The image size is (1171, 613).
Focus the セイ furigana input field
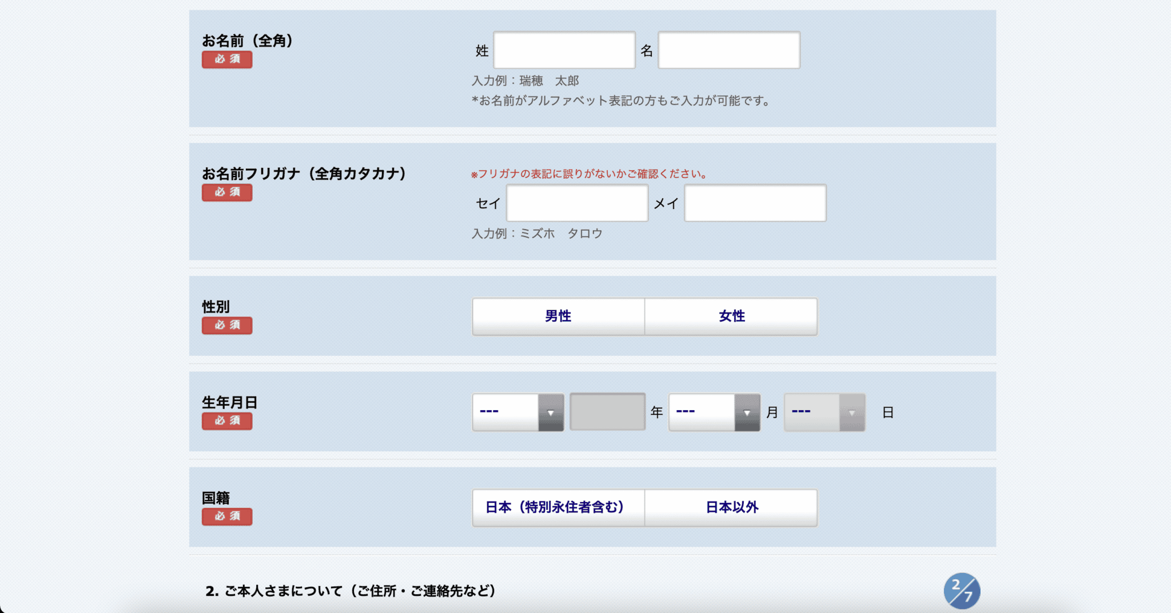coord(577,203)
